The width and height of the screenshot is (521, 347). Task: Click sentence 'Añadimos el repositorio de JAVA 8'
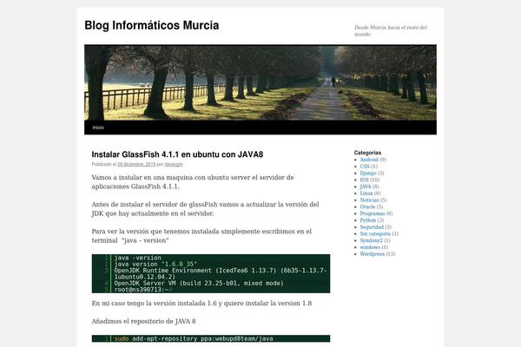tap(143, 321)
